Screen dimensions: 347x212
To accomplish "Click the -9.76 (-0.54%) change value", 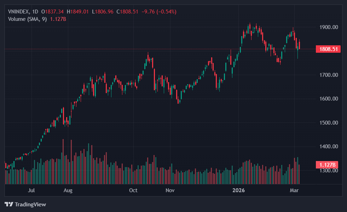I will (159, 12).
